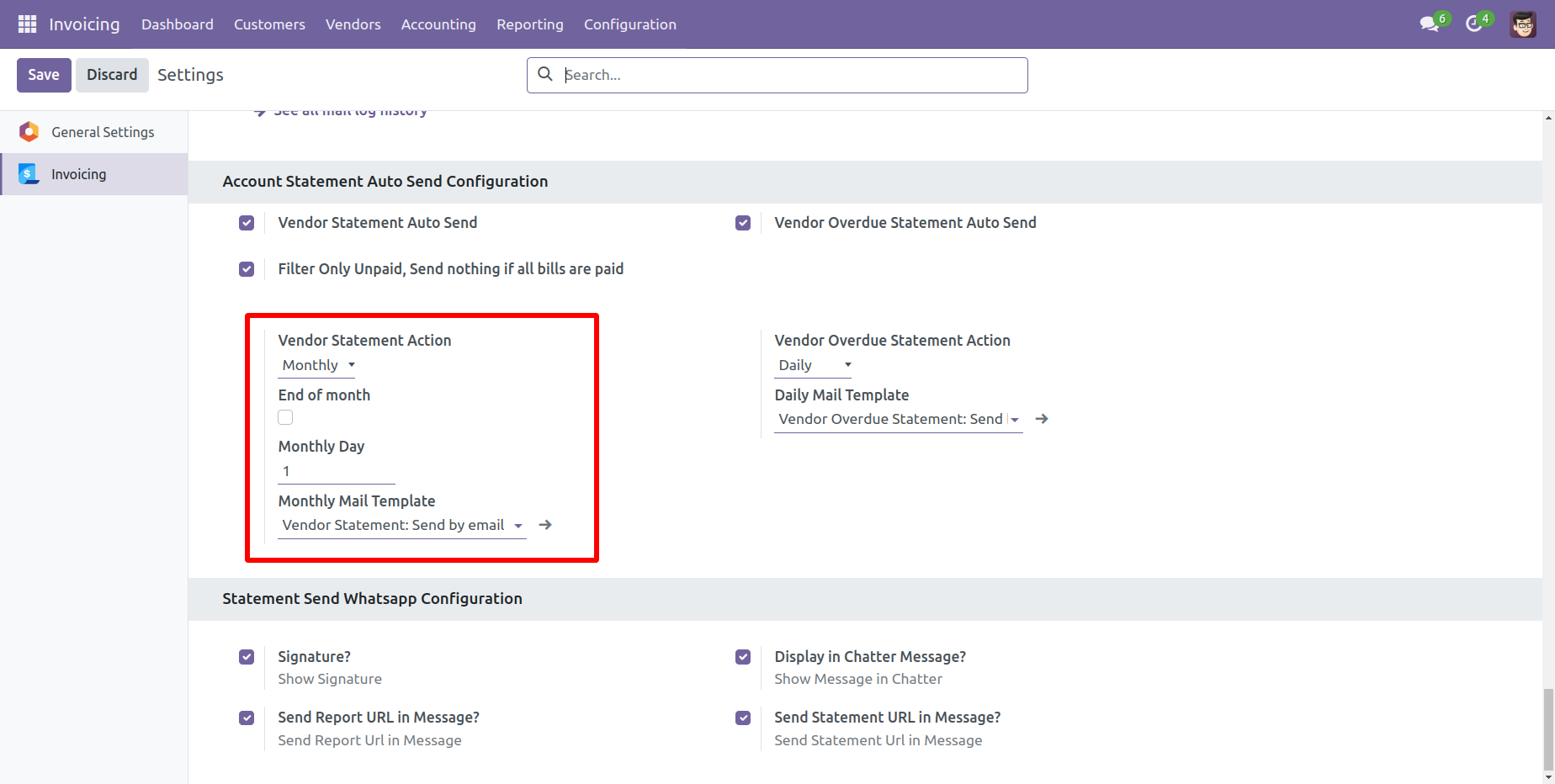The height and width of the screenshot is (784, 1555).
Task: Open the user avatar menu
Action: pyautogui.click(x=1523, y=24)
